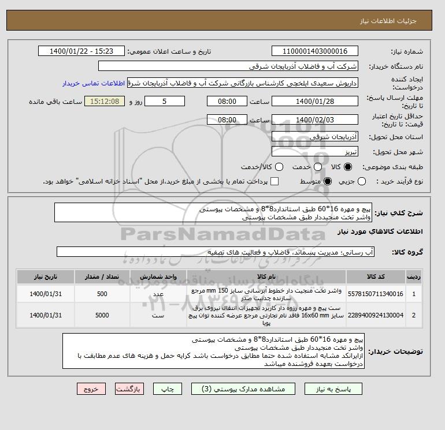Screen dimensions: 445x430
Task: Select the کالا radio button
Action: 348,167
